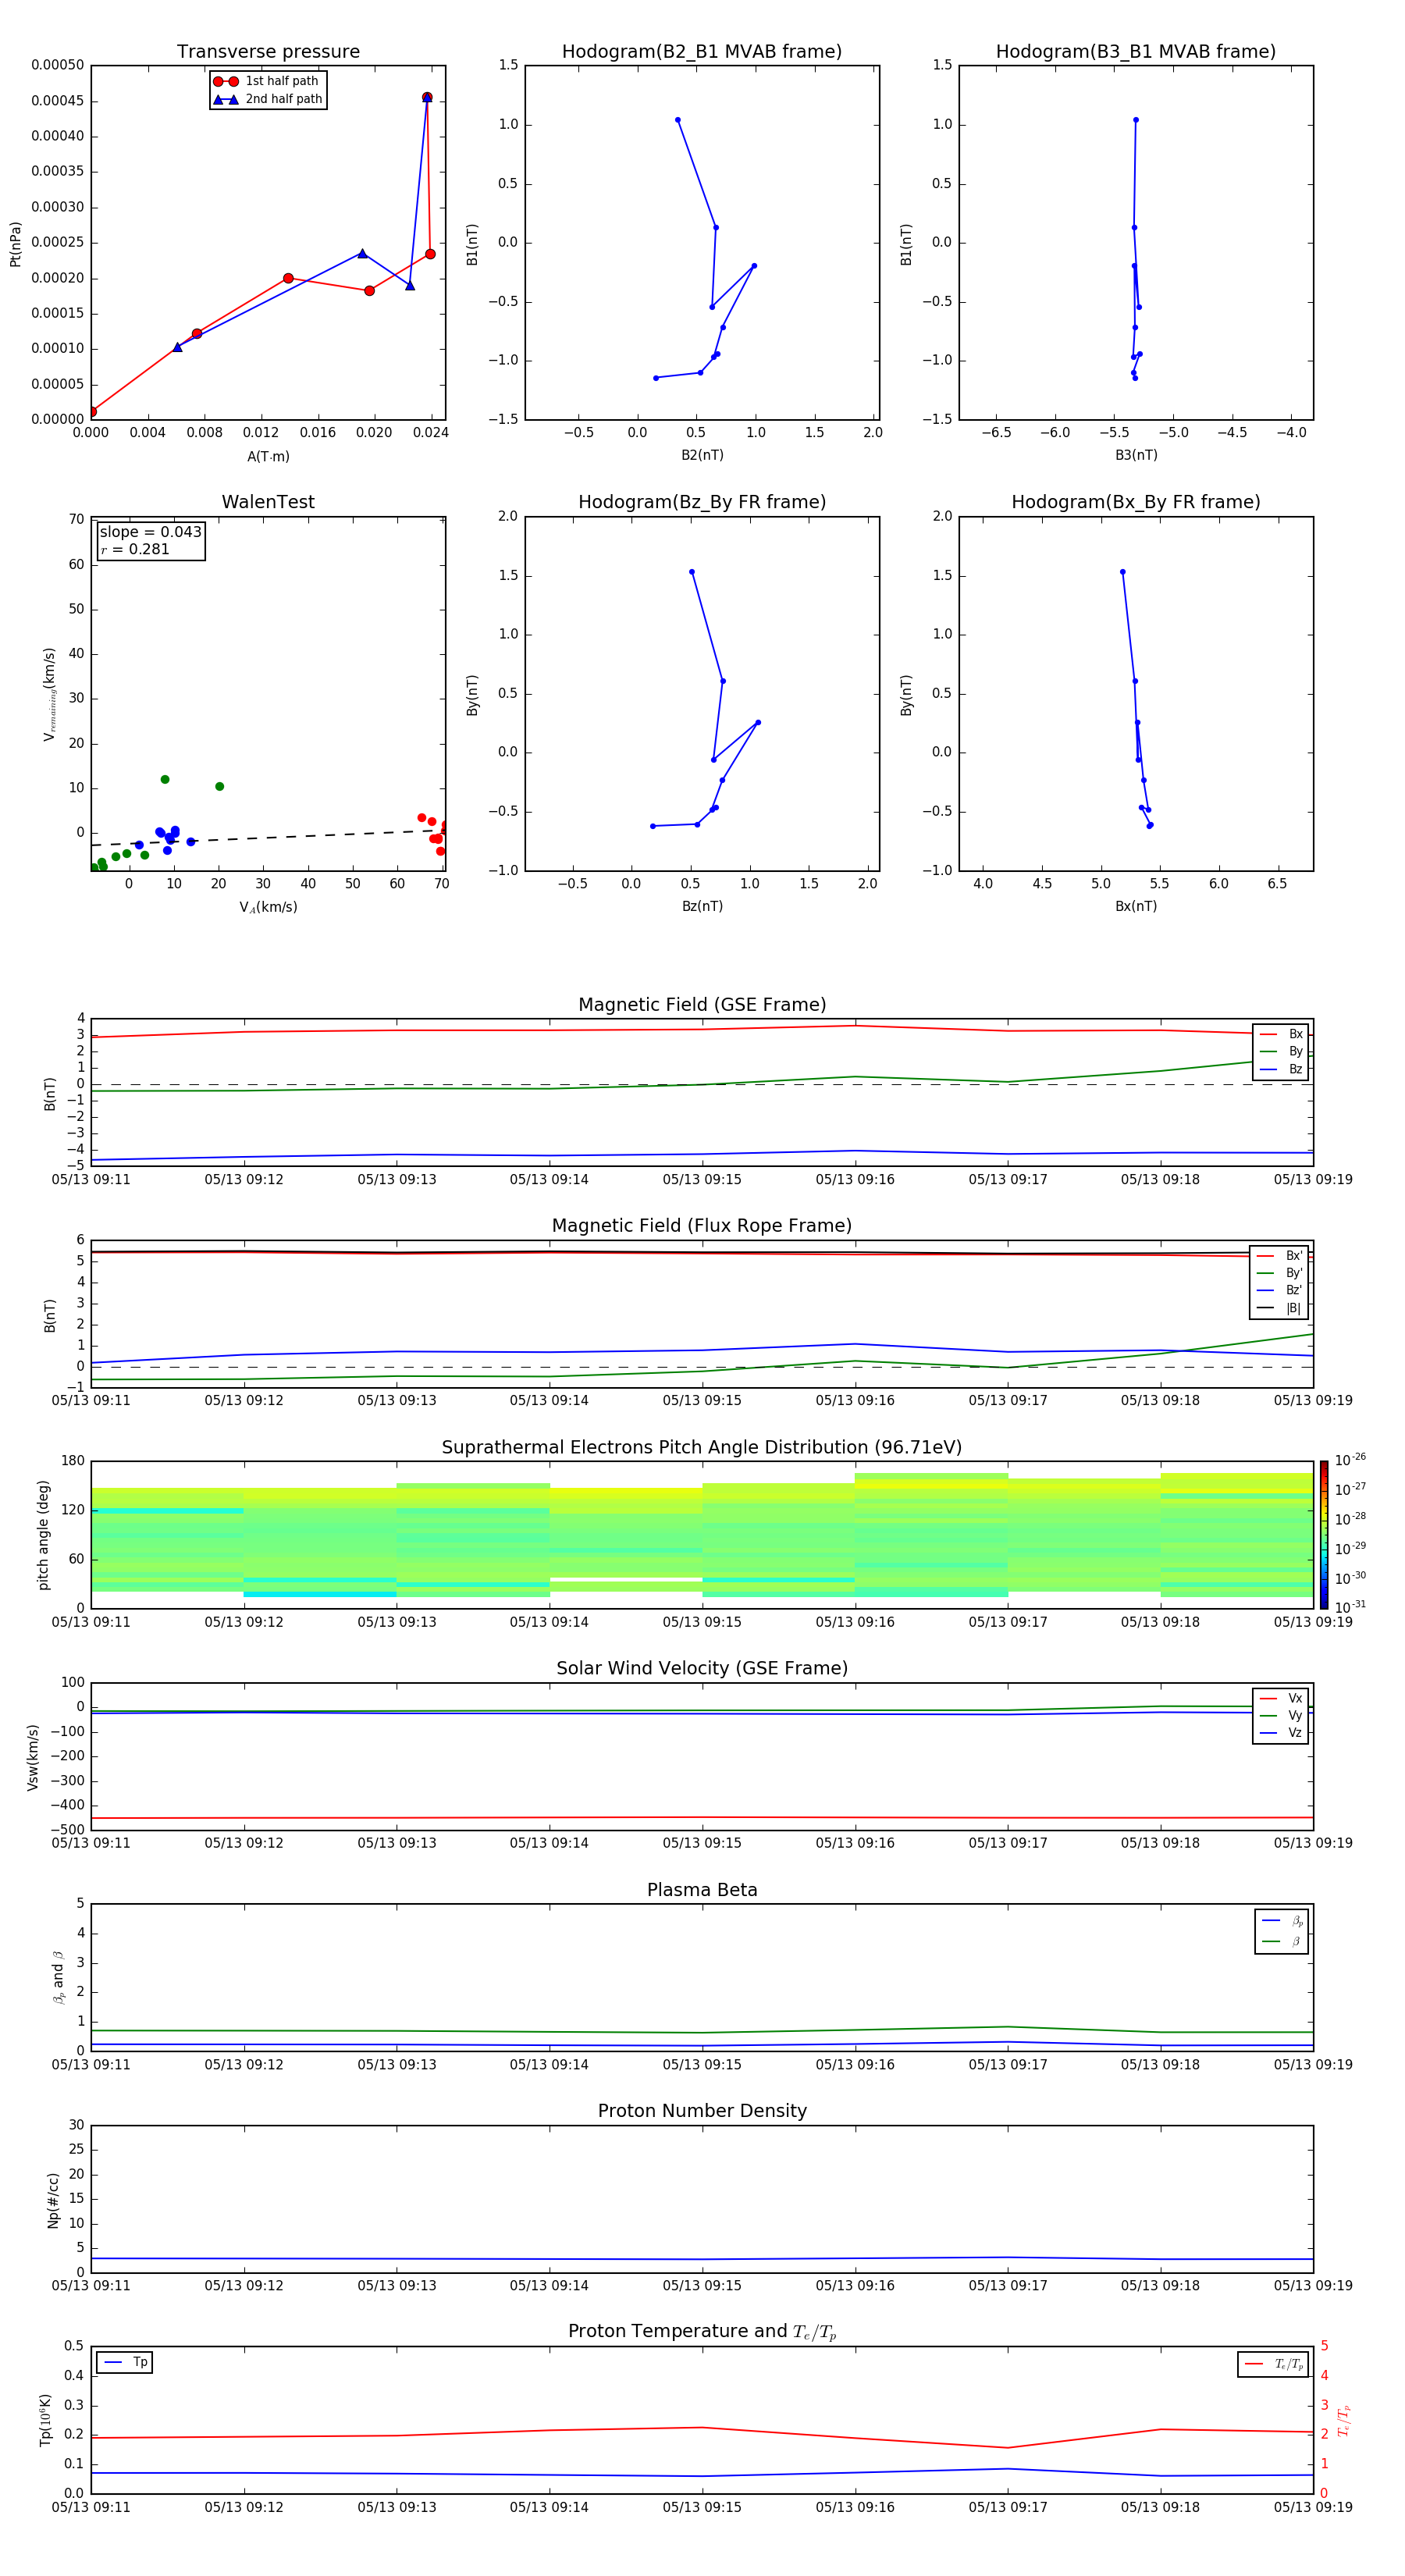The width and height of the screenshot is (1405, 2576).
Task: Click the dashed fit line in WalenTest plot
Action: 268,838
